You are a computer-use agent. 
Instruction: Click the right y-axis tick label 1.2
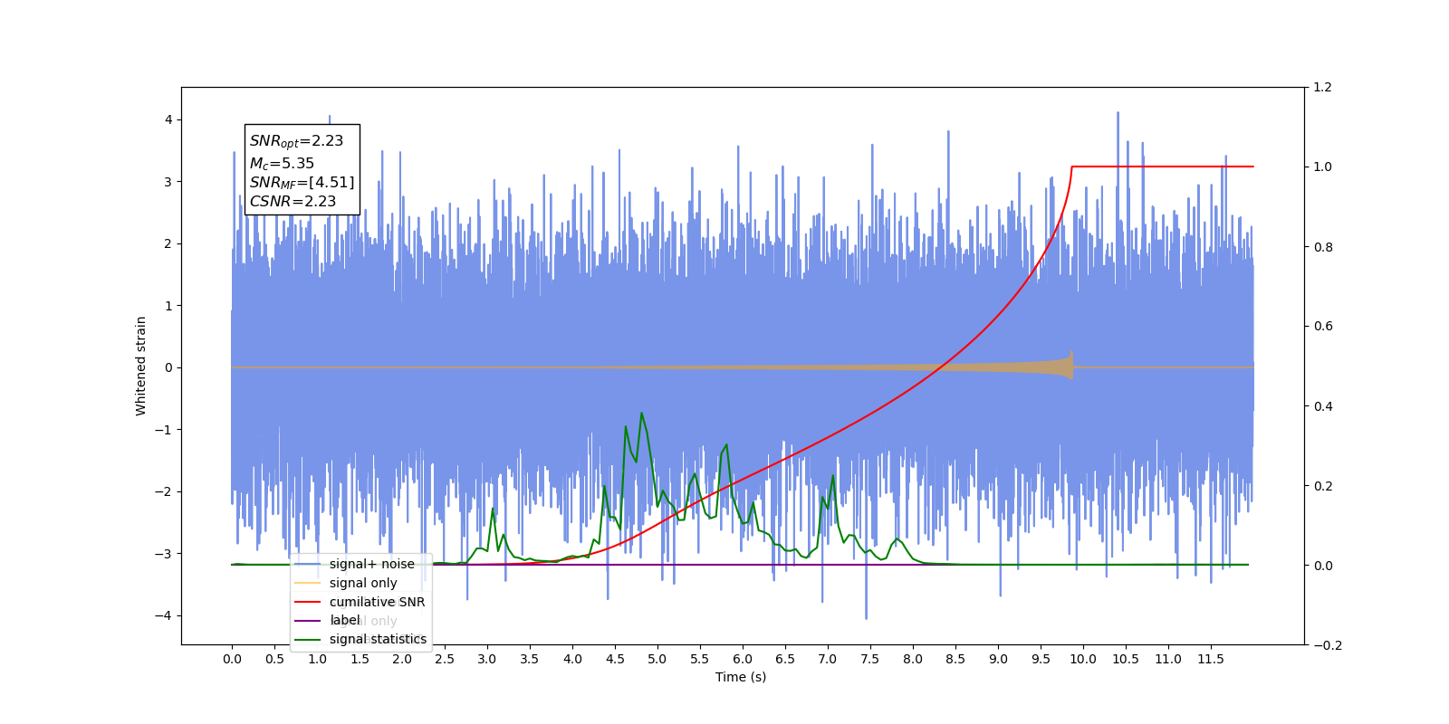(x=1323, y=87)
